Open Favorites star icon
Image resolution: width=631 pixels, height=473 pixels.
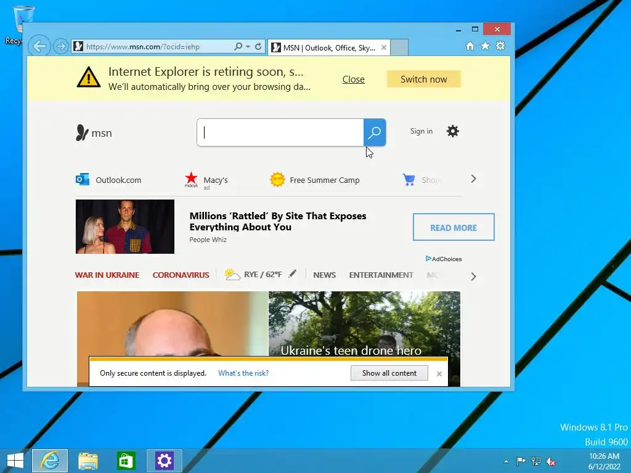coord(486,46)
